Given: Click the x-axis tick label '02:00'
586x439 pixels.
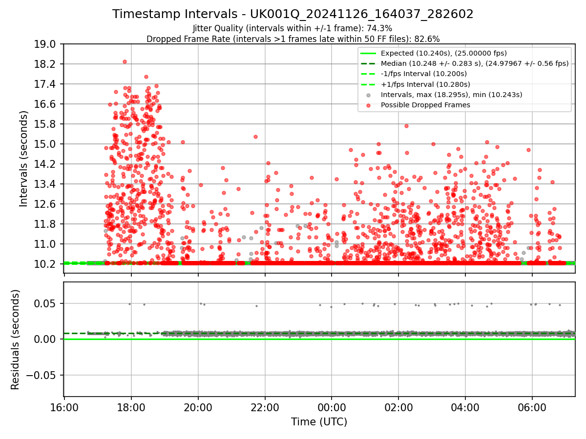Looking at the screenshot, I should [x=398, y=408].
